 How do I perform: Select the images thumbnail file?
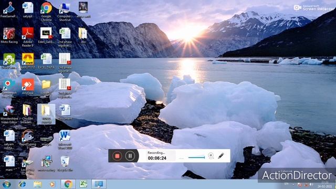46,141
